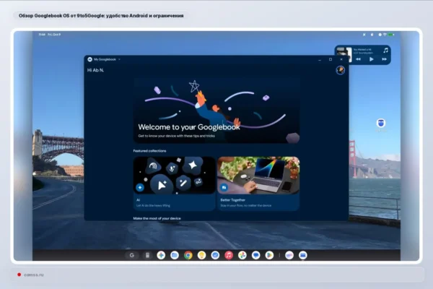Click the running My Googlebook laptop shelf icon
Screen dimensions: 433x289
coord(302,255)
